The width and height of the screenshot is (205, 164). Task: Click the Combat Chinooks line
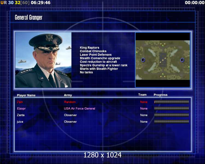point(93,51)
